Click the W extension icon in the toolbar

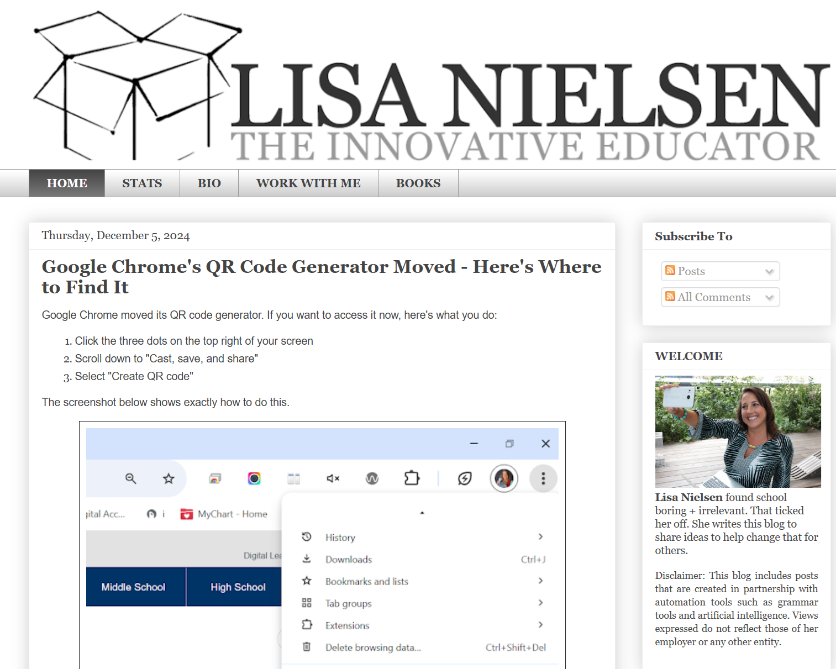coord(371,478)
